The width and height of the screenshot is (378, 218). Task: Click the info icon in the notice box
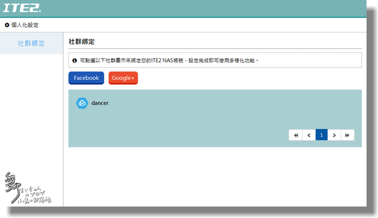[x=74, y=60]
